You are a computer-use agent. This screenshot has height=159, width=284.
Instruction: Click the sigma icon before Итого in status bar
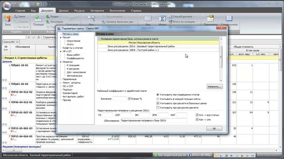(189, 155)
